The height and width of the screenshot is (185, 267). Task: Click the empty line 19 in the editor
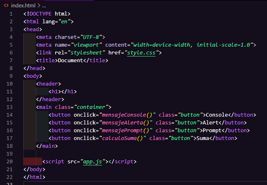(145, 154)
